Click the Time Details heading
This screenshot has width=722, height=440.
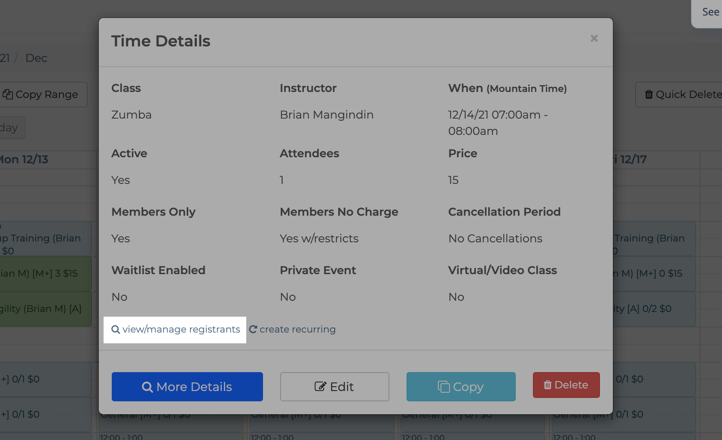coord(161,41)
